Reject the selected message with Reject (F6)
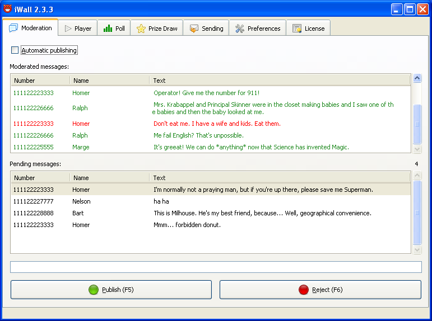Image resolution: width=432 pixels, height=321 pixels. point(320,290)
